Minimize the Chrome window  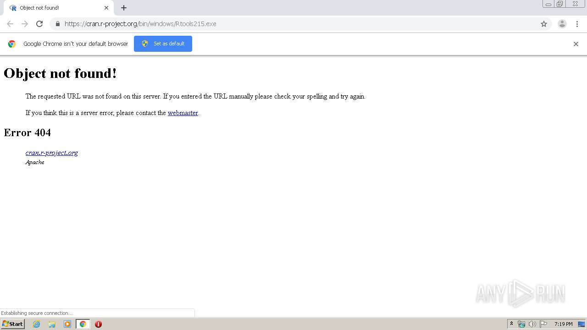click(x=548, y=4)
